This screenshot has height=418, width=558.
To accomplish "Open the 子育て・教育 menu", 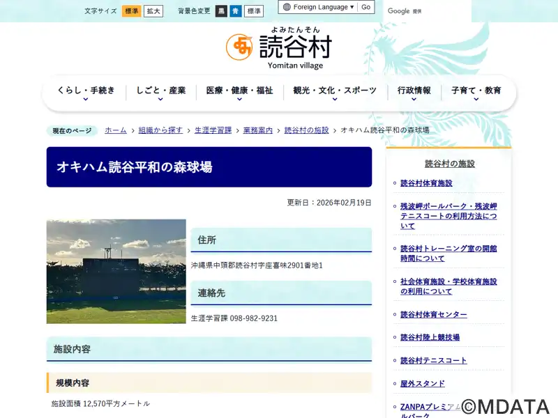I will (x=476, y=92).
